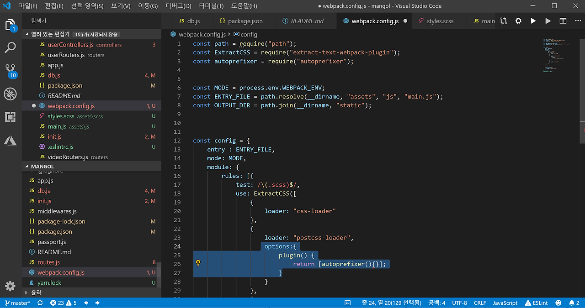The height and width of the screenshot is (308, 585).
Task: Change line ending CRLF in status bar
Action: click(x=480, y=303)
